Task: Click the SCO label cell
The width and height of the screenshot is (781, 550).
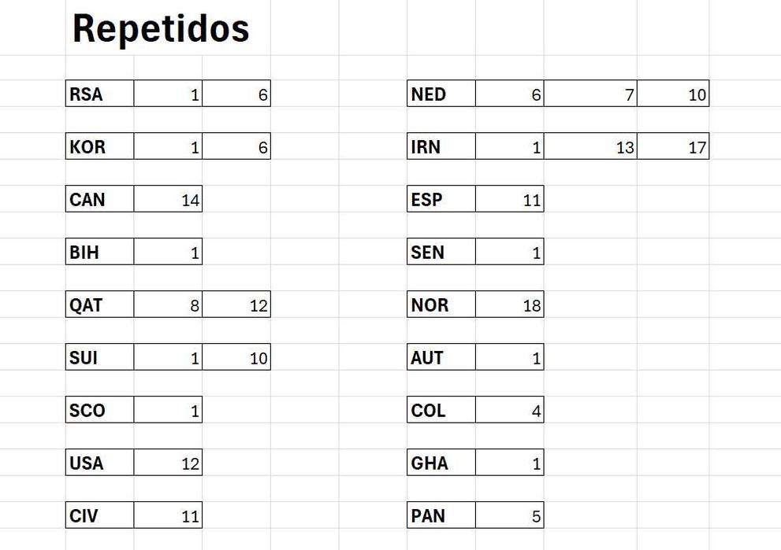Action: [99, 409]
